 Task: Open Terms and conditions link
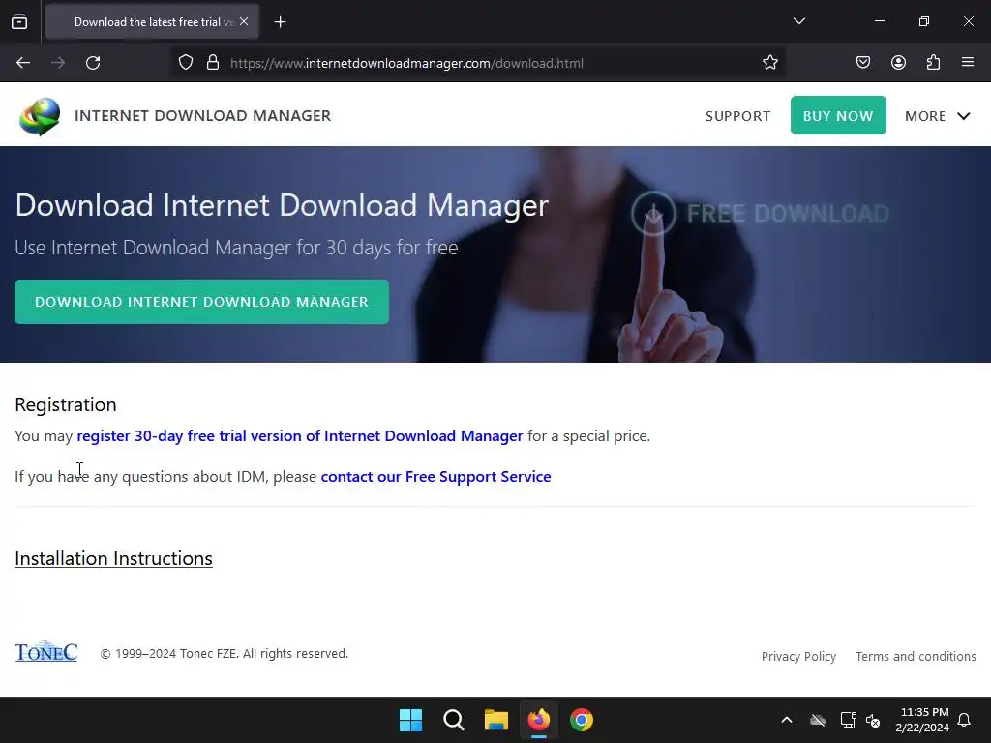[x=916, y=657]
